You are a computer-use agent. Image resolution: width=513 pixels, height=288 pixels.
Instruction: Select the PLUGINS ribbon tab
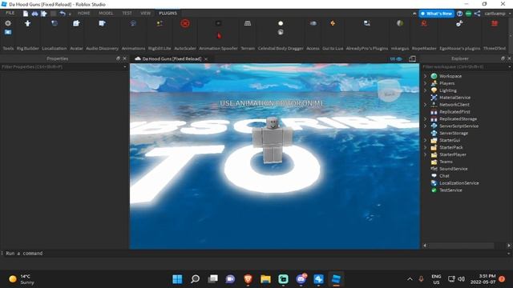(168, 13)
